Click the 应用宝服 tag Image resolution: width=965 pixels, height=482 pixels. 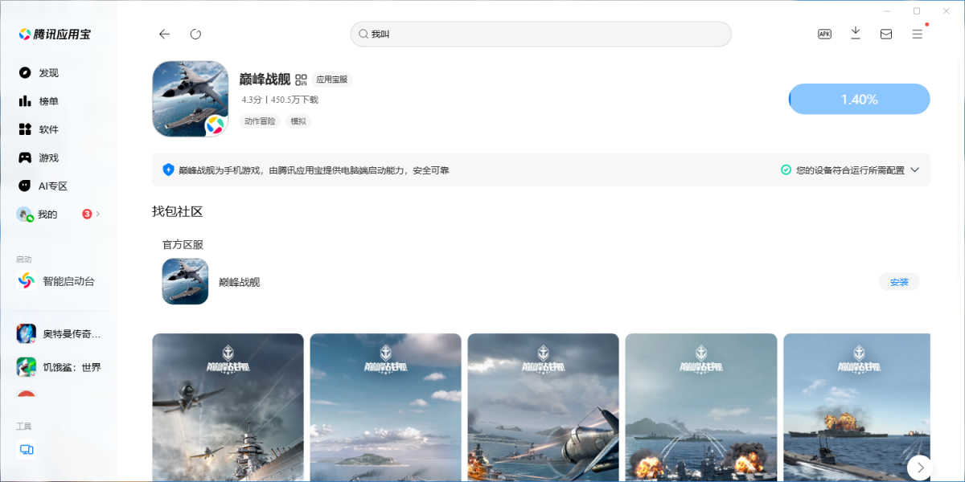(332, 80)
